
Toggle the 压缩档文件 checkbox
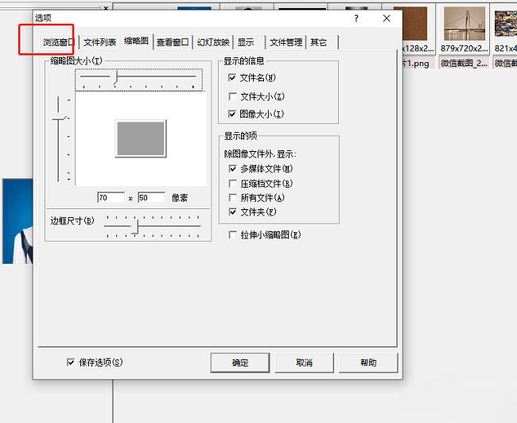232,184
